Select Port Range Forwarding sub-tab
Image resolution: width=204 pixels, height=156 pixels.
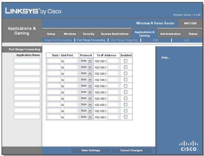(x=91, y=40)
